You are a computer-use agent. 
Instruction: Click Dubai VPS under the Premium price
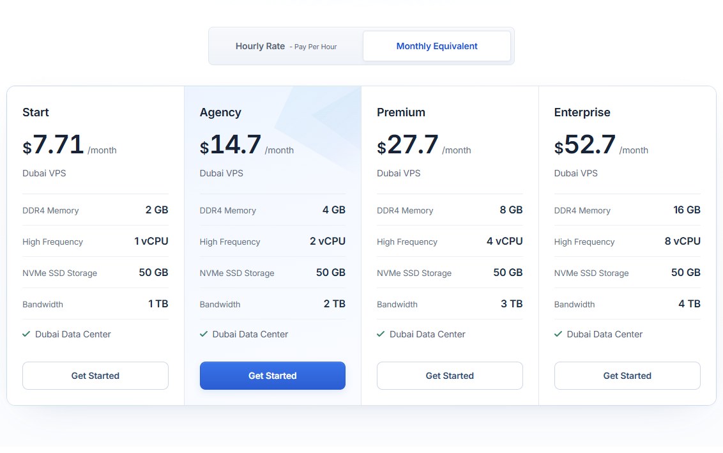pos(399,173)
